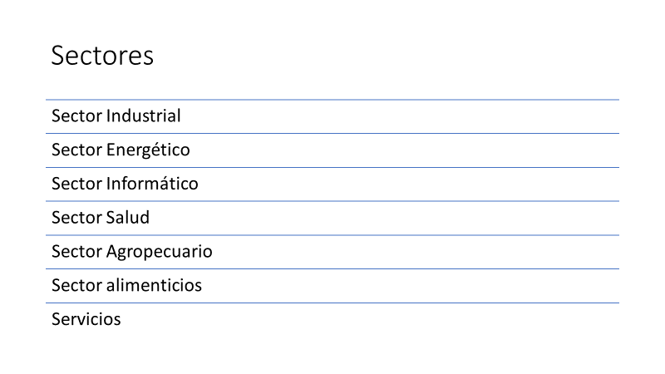665x374 pixels.
Task: Click the Sectores slide title
Action: [102, 56]
